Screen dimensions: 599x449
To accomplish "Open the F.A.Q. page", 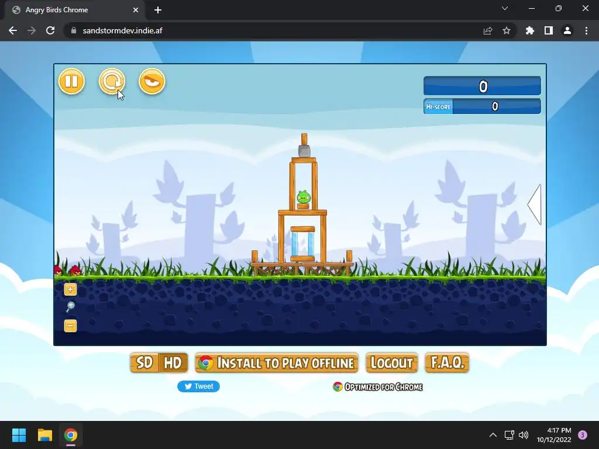I will tap(447, 362).
